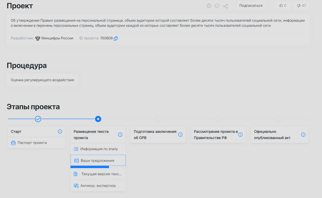Open Паспорт проекта
Image resolution: width=322 pixels, height=198 pixels.
tap(36, 143)
